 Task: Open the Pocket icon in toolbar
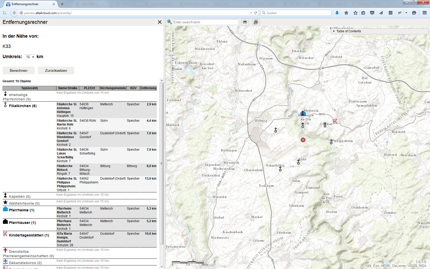pyautogui.click(x=372, y=13)
